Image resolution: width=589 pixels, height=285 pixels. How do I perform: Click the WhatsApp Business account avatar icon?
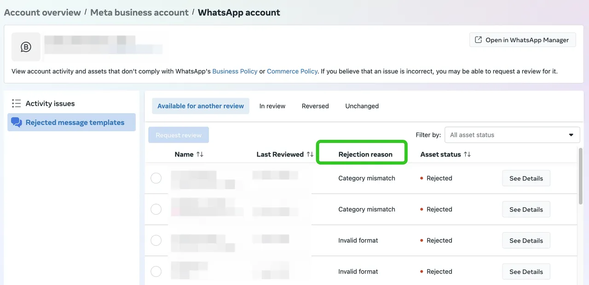26,47
